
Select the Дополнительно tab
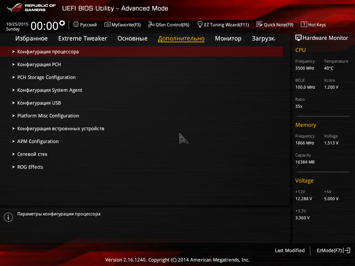[181, 38]
